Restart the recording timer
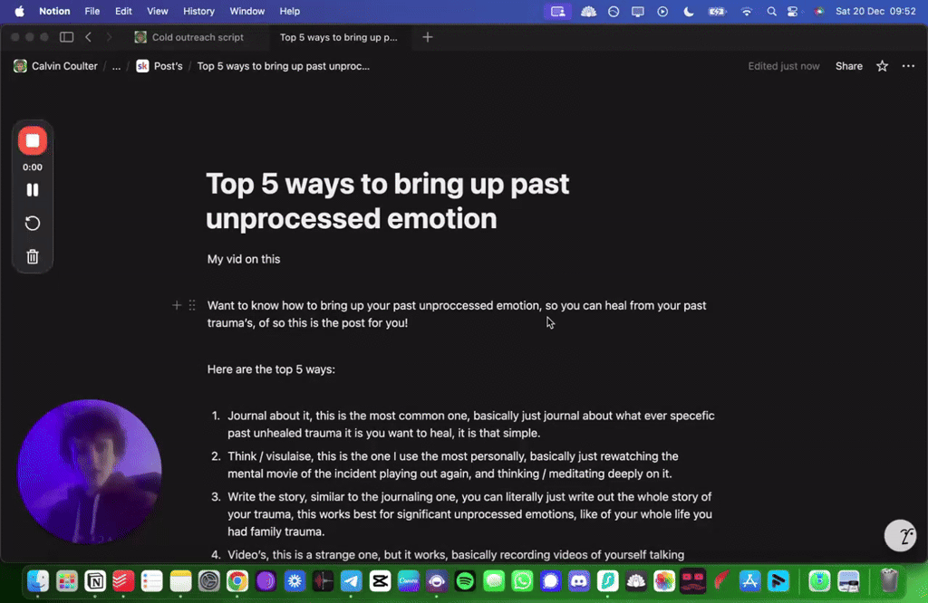Viewport: 928px width, 603px height. (33, 223)
